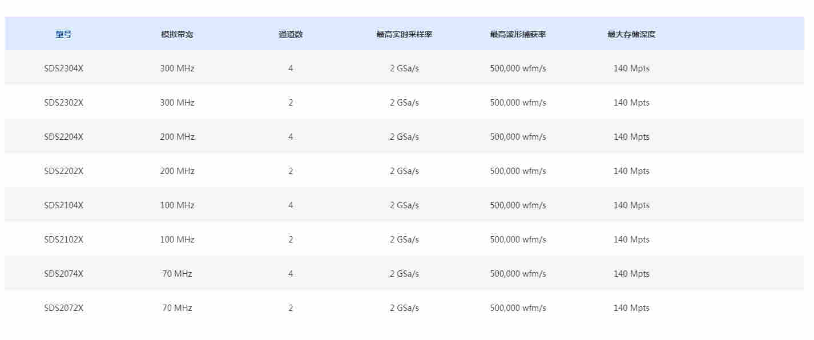Click the 300 MHz bandwidth of SDS2304X

tap(177, 68)
